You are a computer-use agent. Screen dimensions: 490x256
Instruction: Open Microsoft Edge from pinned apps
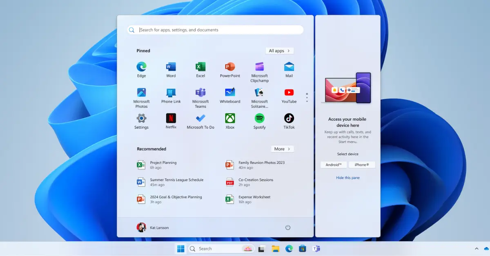(141, 67)
